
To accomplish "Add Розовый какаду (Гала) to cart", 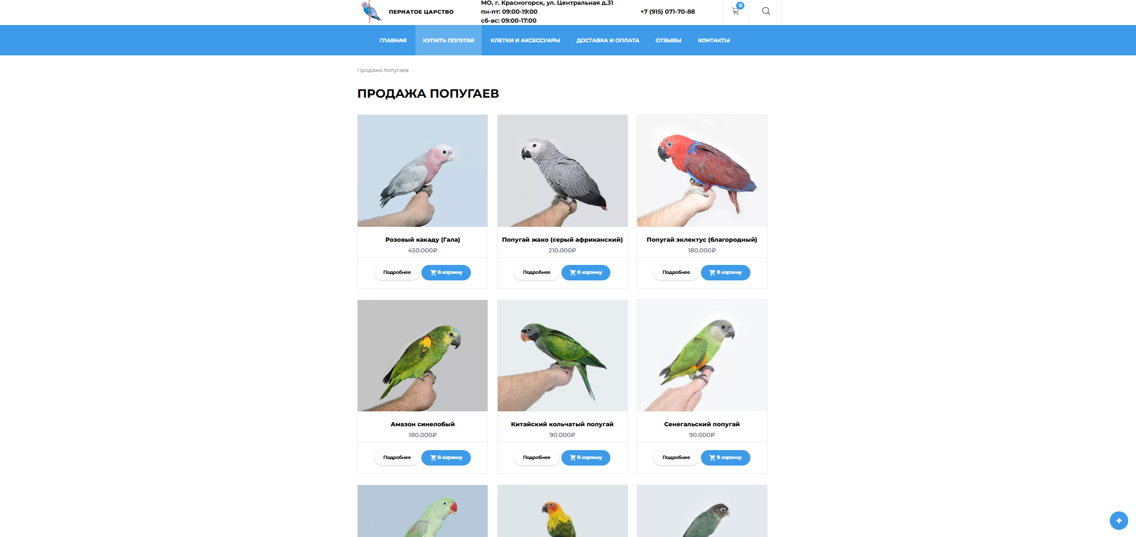I will 446,273.
